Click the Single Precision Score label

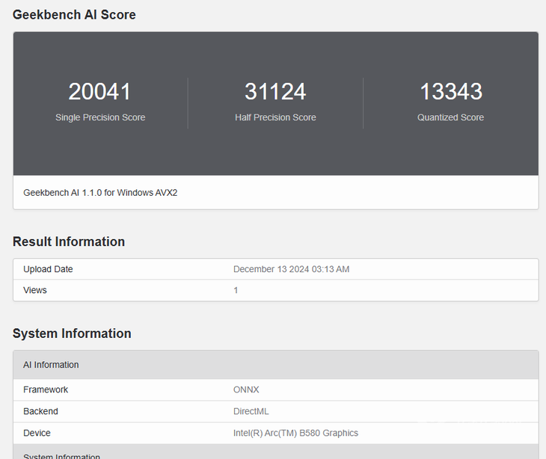coord(100,117)
